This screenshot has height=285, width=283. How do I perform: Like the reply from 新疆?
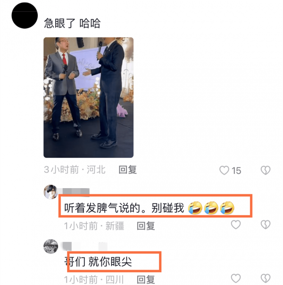coord(236,225)
